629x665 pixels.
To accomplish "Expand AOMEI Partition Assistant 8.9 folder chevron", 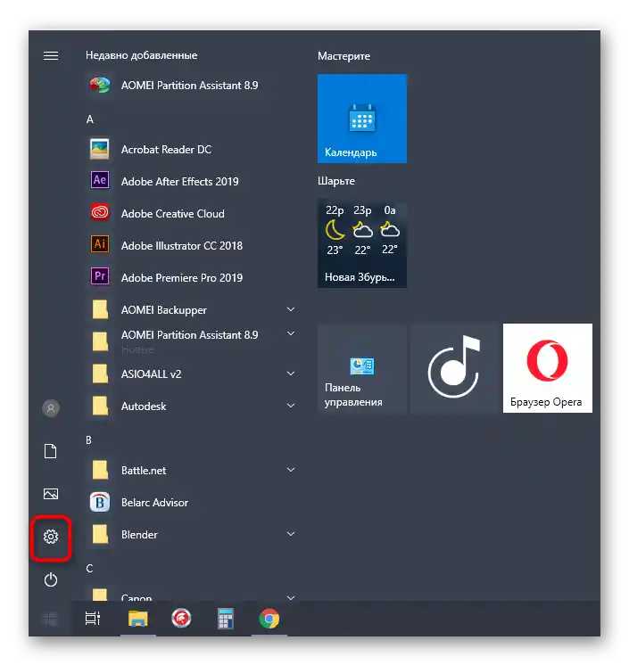I will [x=291, y=333].
